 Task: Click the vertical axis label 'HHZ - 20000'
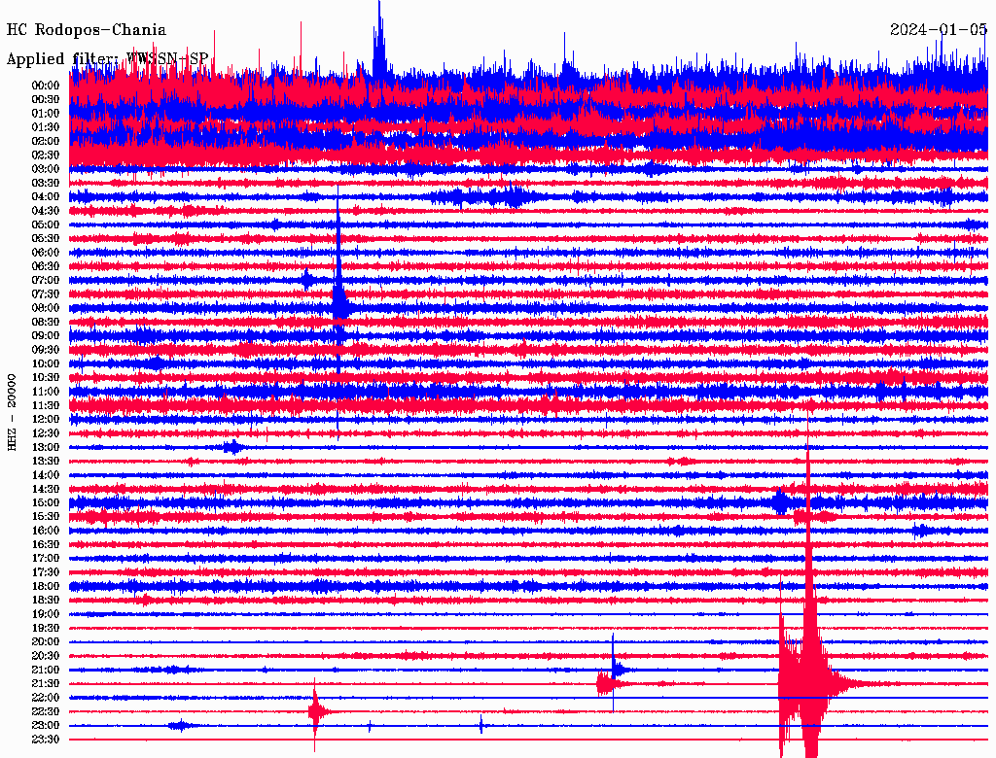[12, 413]
